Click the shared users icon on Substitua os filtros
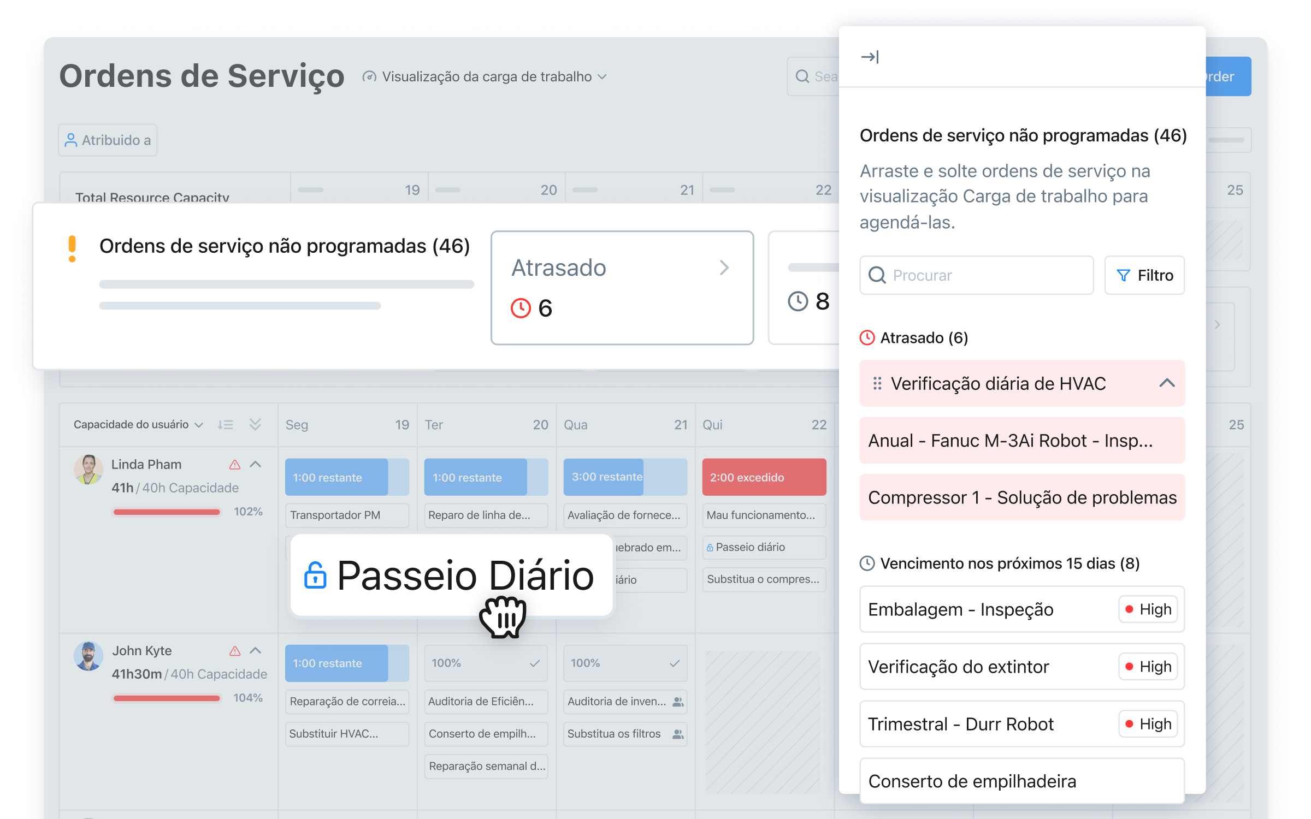Screen dimensions: 1311x819 (678, 734)
